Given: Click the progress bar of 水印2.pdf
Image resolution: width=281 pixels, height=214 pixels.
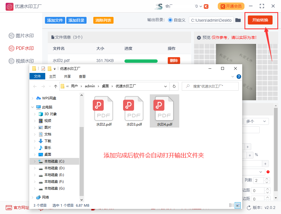Looking at the screenshot, I should point(141,61).
